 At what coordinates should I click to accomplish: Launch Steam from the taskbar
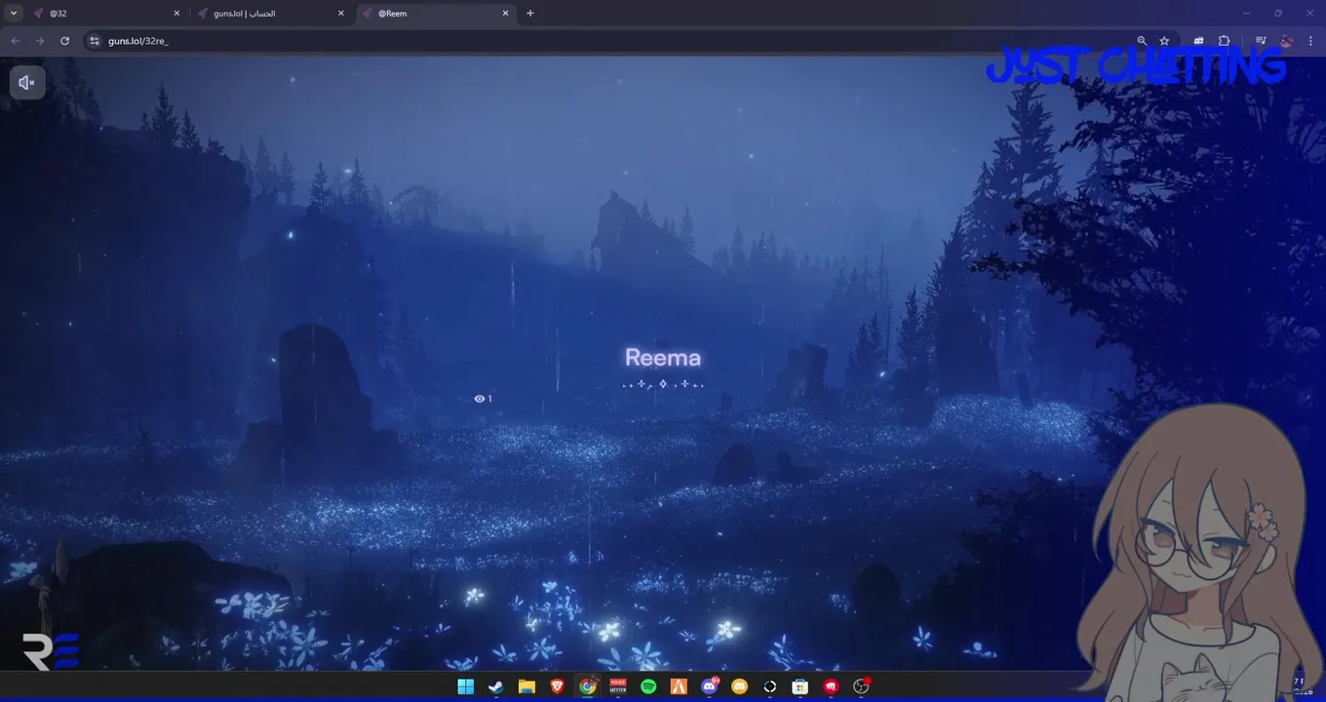pos(496,686)
